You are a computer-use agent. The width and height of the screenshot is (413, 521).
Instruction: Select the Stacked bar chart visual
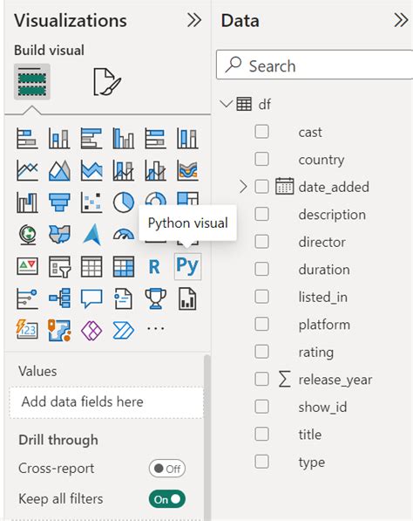click(27, 138)
